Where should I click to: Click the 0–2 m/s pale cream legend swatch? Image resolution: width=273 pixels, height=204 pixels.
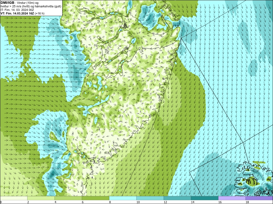(14, 198)
